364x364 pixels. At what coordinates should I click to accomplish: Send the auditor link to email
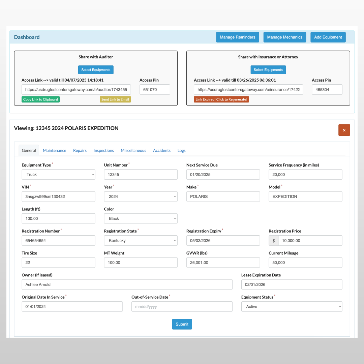(x=115, y=99)
